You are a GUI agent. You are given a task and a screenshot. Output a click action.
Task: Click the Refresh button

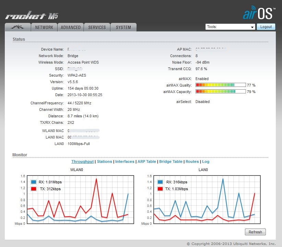[255, 232]
